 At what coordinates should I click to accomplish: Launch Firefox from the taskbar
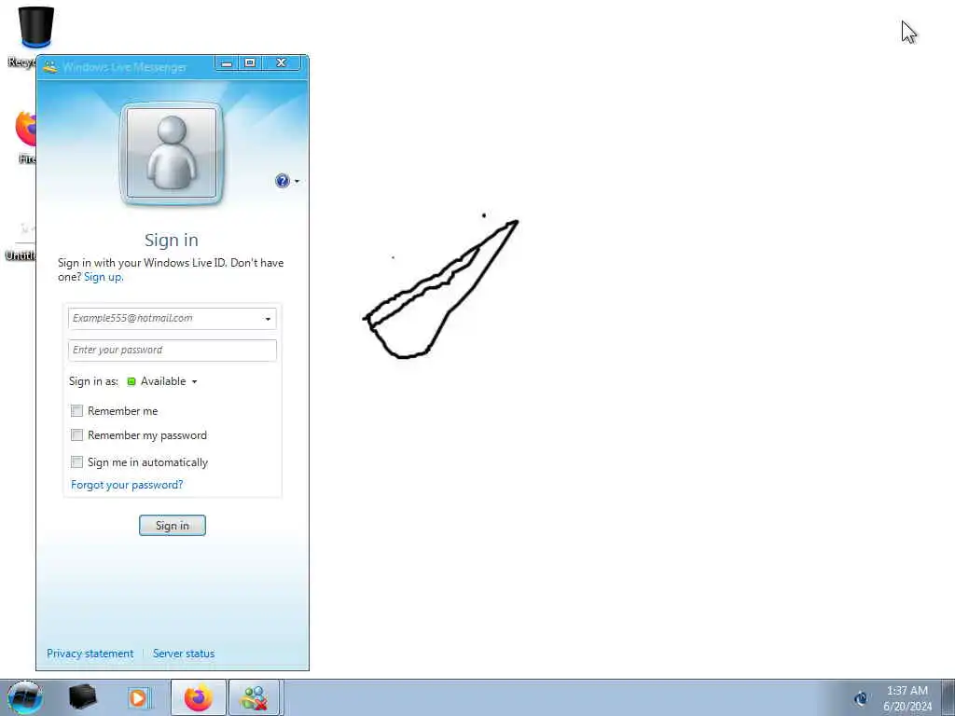pyautogui.click(x=198, y=697)
